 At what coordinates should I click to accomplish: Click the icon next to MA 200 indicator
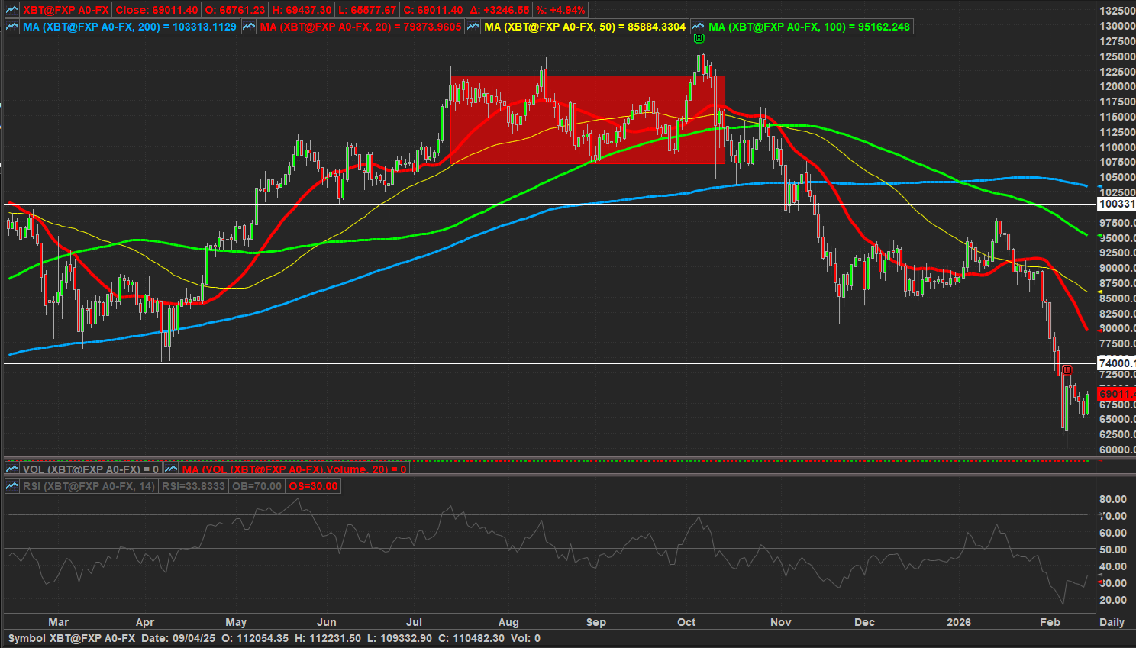(x=12, y=27)
